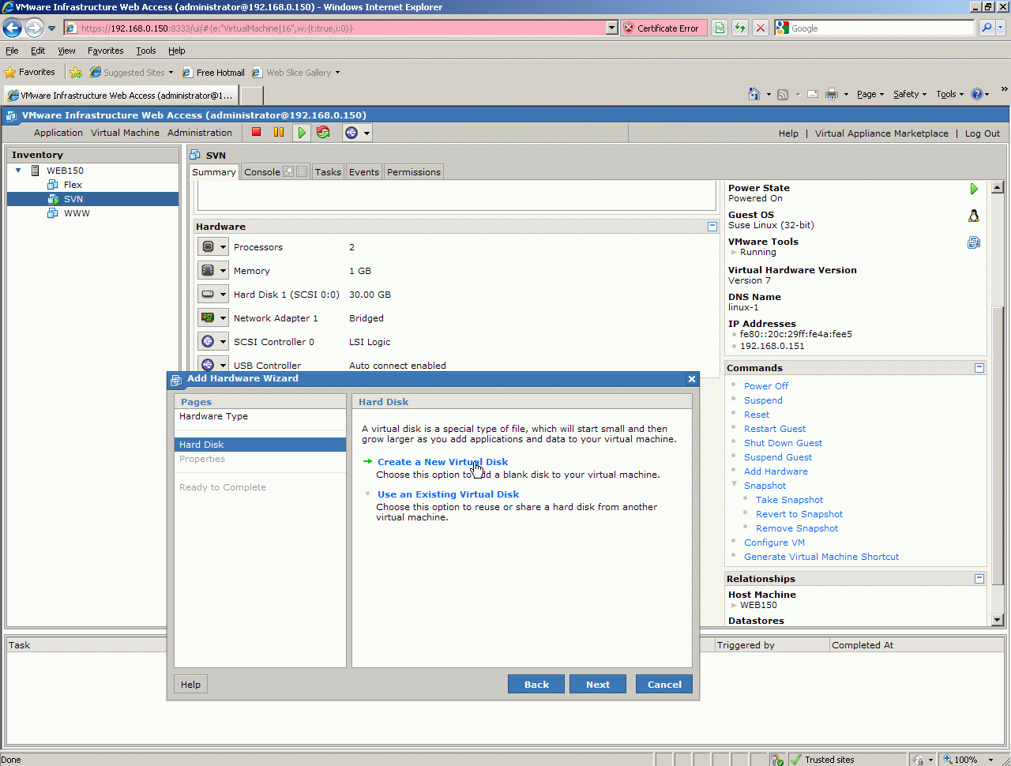Switch to the Events tab
The height and width of the screenshot is (766, 1011).
[x=364, y=172]
